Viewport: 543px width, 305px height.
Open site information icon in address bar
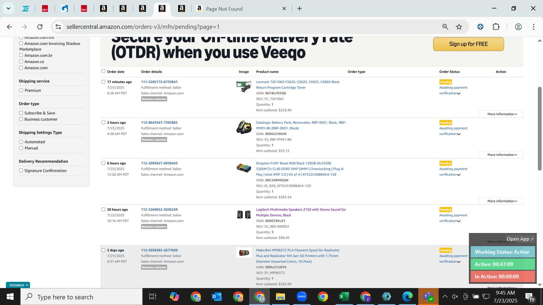coord(58,27)
